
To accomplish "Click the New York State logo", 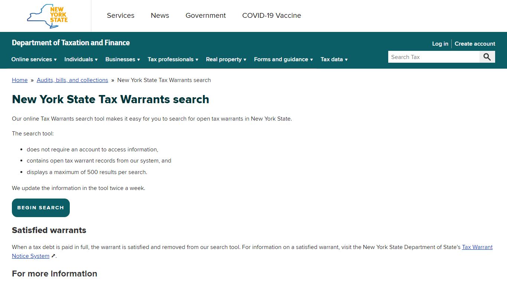I will point(47,16).
